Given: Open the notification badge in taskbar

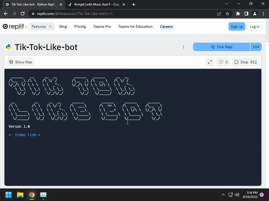Looking at the screenshot, I should click(262, 195).
